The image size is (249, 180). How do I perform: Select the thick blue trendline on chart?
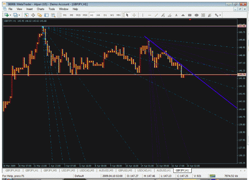tap(190, 72)
